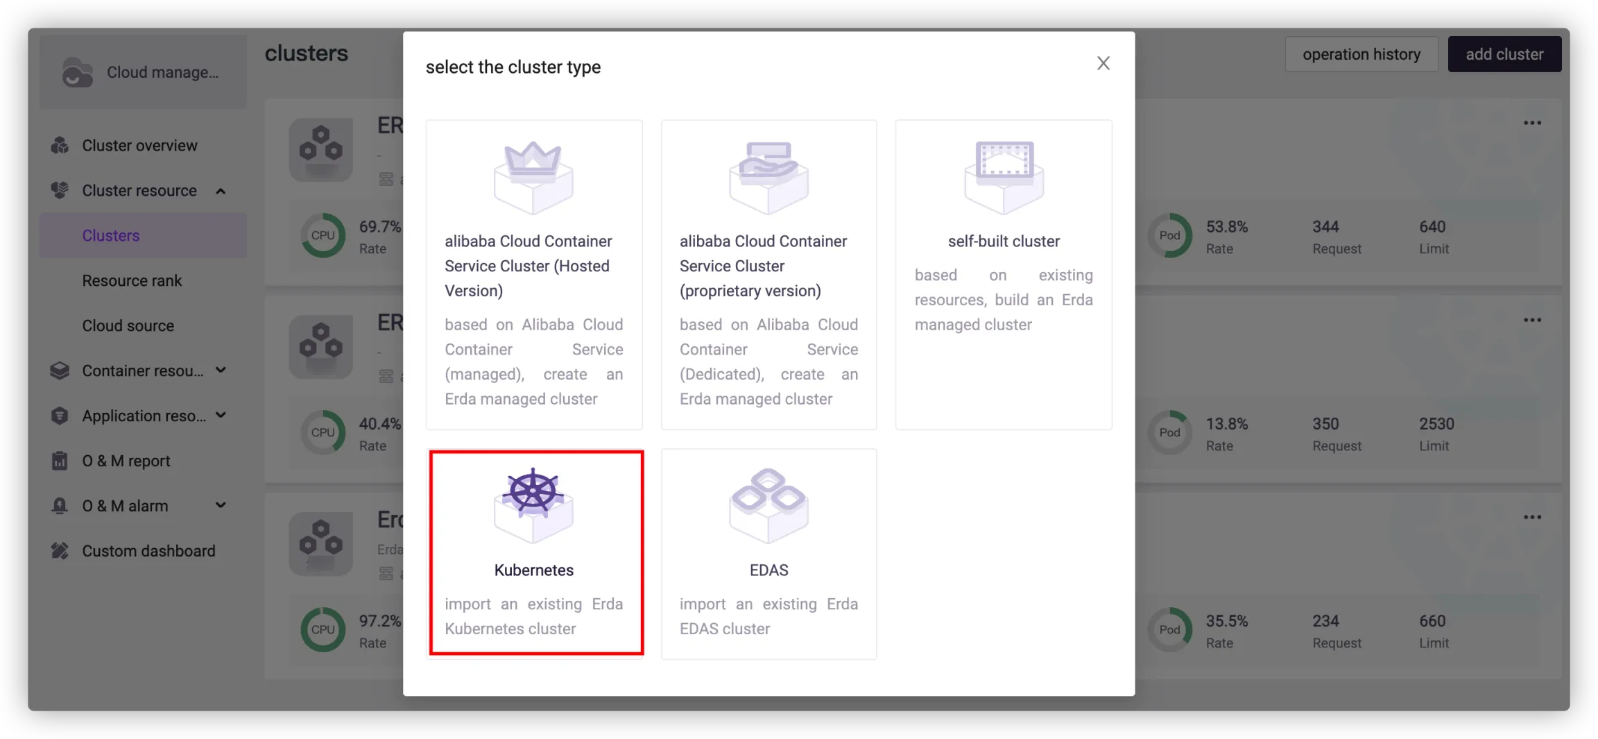Select the Kubernetes cluster type icon
This screenshot has height=739, width=1598.
[533, 504]
